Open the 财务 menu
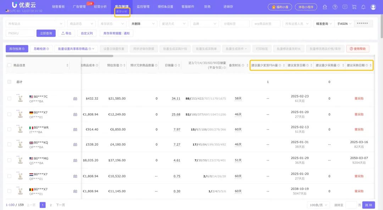 pyautogui.click(x=207, y=7)
